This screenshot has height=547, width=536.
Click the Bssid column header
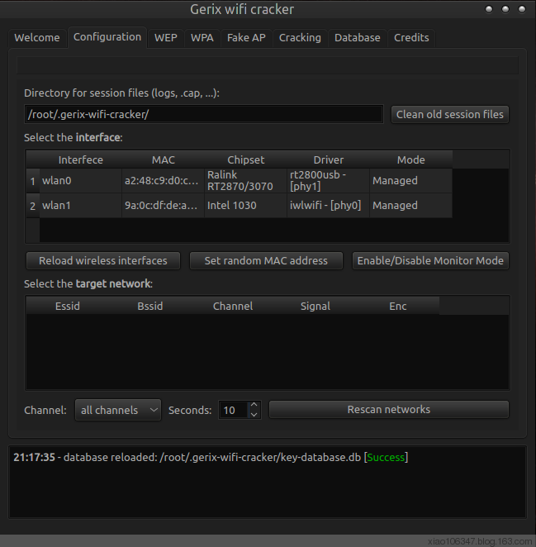click(150, 306)
